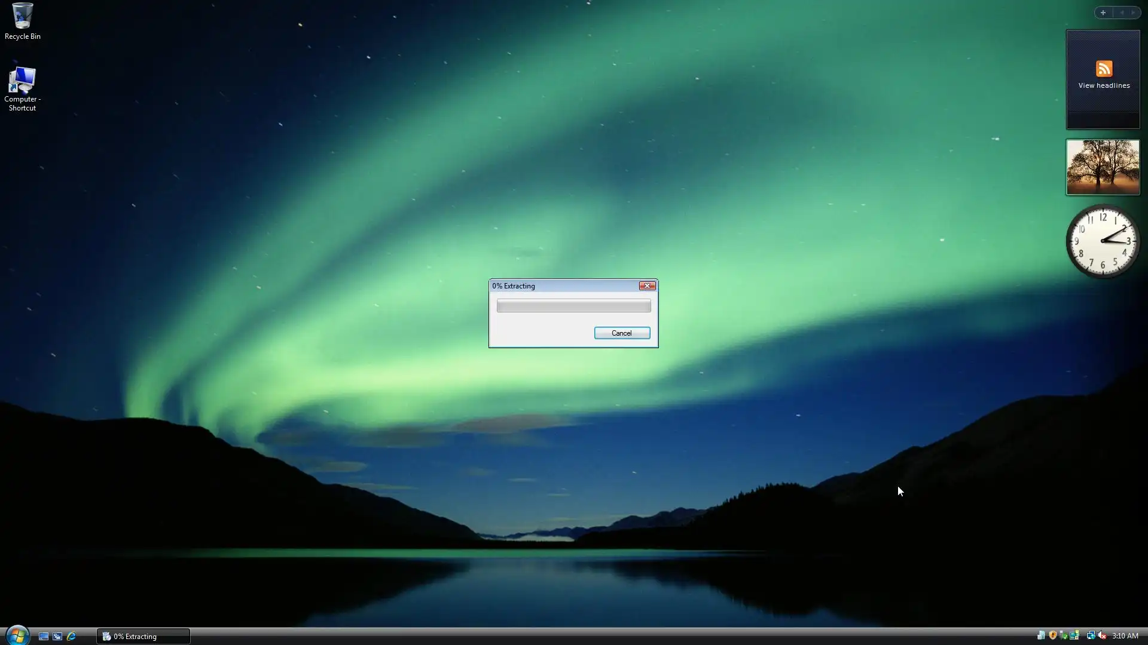Click the orange RSS feed icon
This screenshot has height=645, width=1148.
(1104, 68)
